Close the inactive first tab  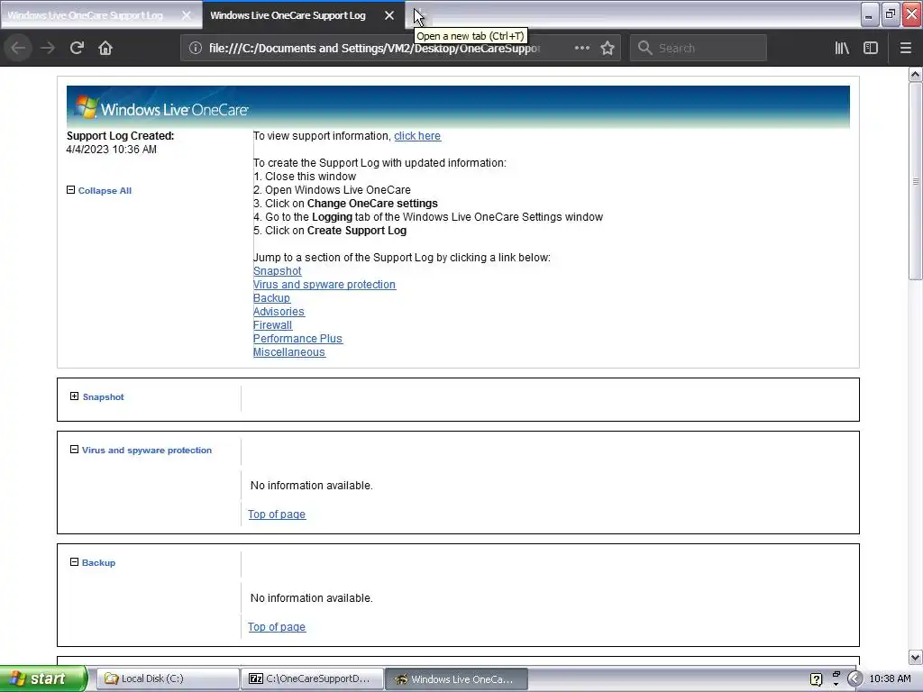click(x=186, y=15)
